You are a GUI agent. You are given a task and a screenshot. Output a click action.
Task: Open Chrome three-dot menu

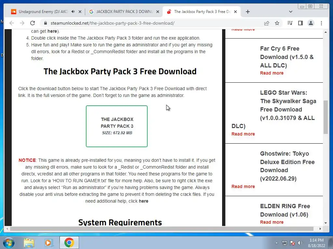point(321,23)
